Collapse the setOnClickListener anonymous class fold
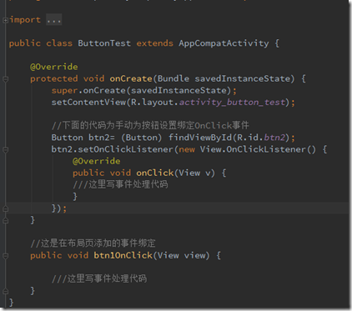The image size is (352, 311). tap(5, 150)
